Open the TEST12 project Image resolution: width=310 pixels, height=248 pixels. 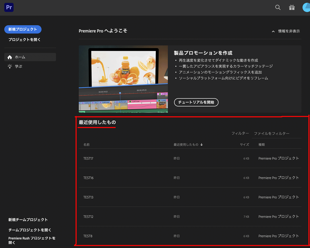(190, 217)
